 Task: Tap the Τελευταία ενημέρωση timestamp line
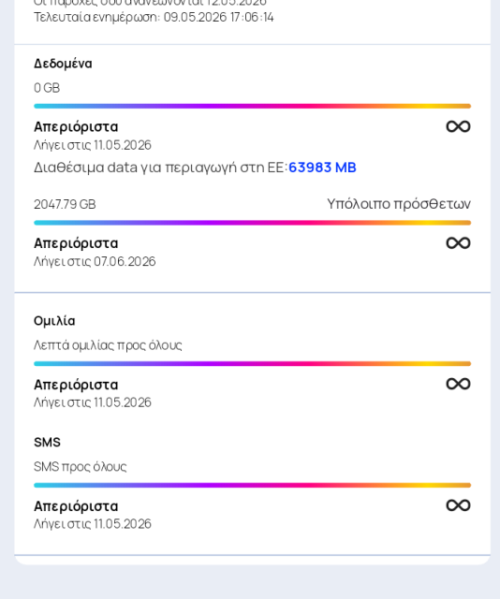154,17
